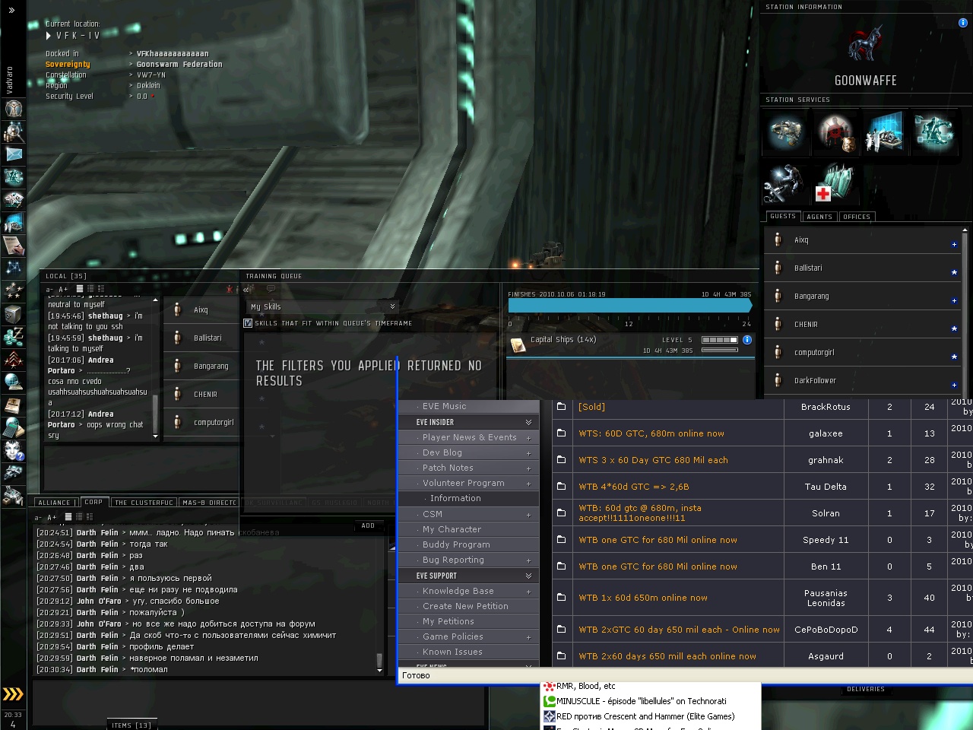Viewport: 973px width, 730px height.
Task: Click the plus button beside guest Aixq
Action: (x=954, y=244)
